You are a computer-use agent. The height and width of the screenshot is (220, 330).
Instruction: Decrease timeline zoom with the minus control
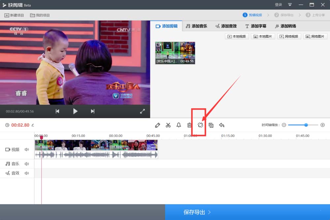[284, 125]
